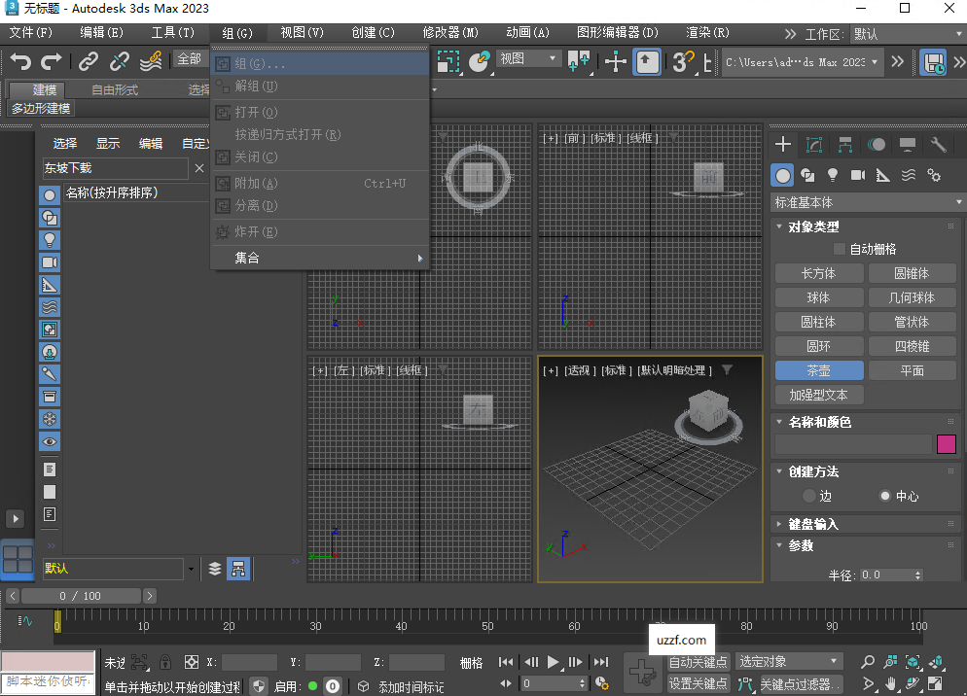Click the 长方体 creation button

point(818,273)
